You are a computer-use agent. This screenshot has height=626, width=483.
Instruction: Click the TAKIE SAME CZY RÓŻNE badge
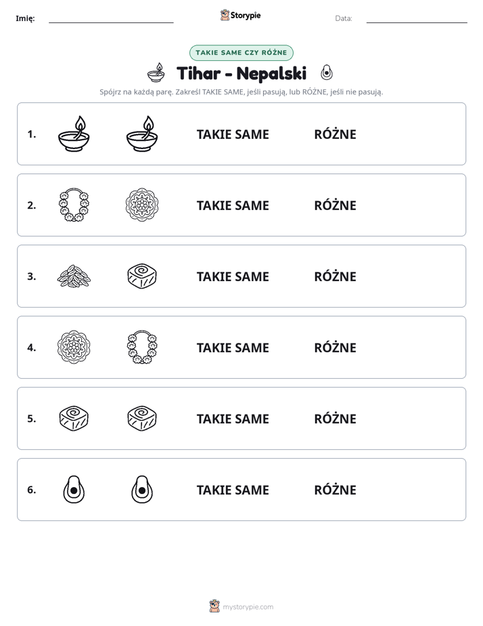point(241,53)
